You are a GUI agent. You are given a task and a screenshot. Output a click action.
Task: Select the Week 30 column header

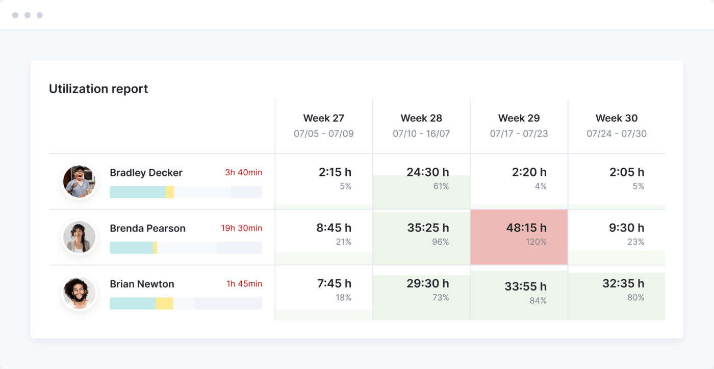[616, 118]
